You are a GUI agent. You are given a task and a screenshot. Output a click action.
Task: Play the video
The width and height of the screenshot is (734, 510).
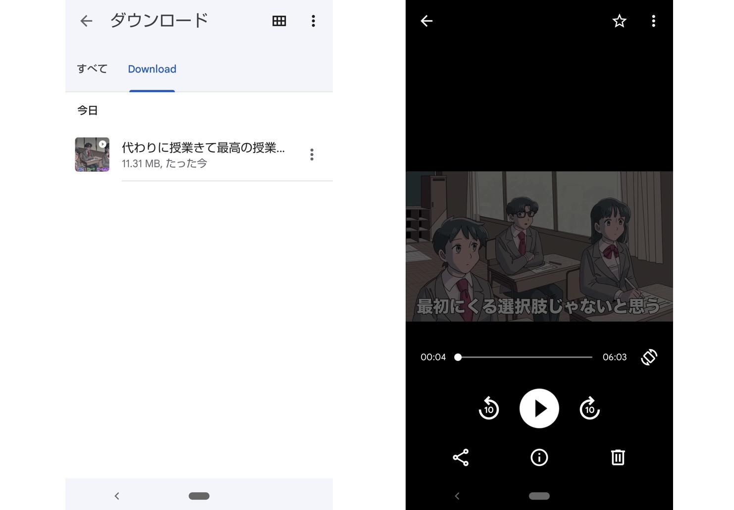[x=539, y=408]
